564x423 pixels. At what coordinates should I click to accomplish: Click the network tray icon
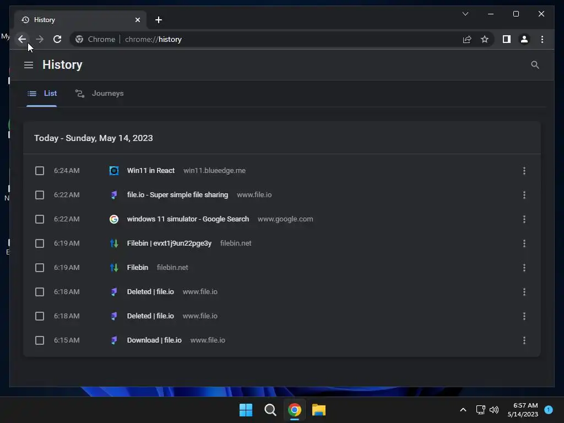(x=480, y=410)
